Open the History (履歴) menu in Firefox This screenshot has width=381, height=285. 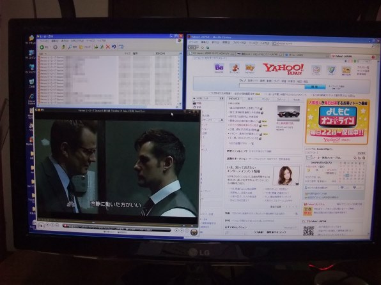(226, 43)
